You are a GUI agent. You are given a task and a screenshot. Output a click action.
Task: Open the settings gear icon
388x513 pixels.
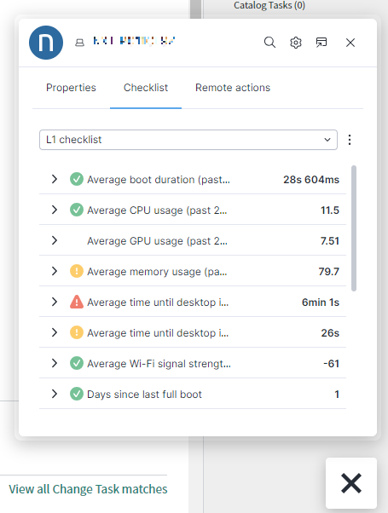(x=296, y=43)
